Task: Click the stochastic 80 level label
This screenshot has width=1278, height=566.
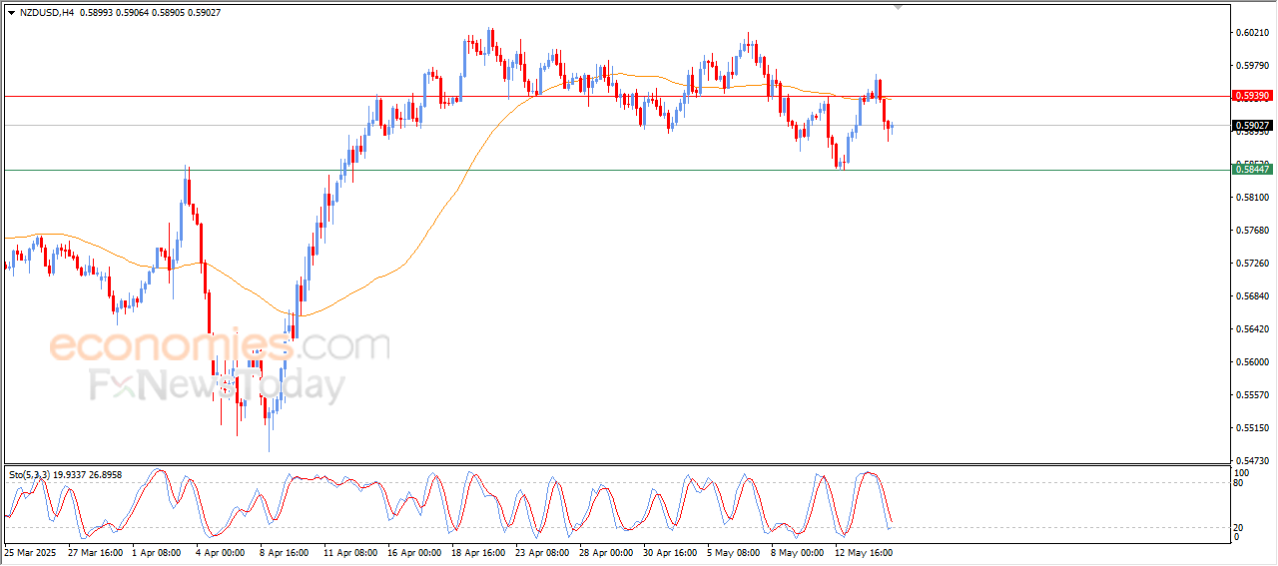Action: click(x=1240, y=483)
